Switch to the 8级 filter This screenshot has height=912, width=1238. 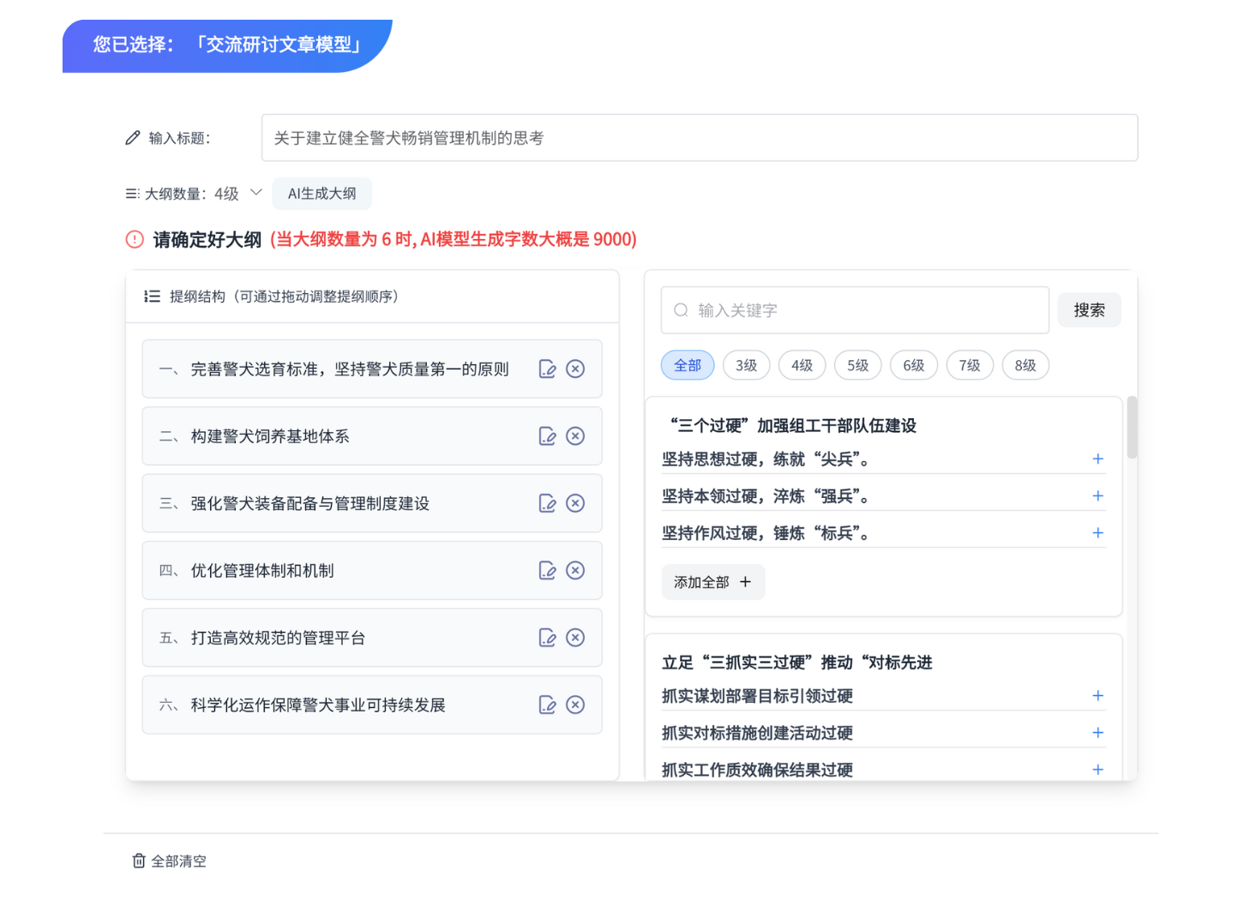(1025, 366)
